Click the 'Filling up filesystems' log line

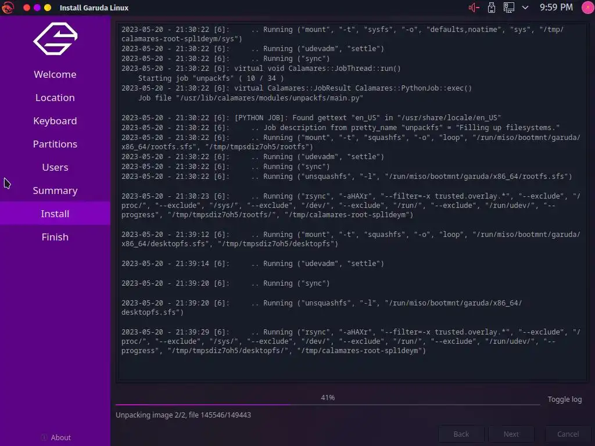tap(340, 127)
